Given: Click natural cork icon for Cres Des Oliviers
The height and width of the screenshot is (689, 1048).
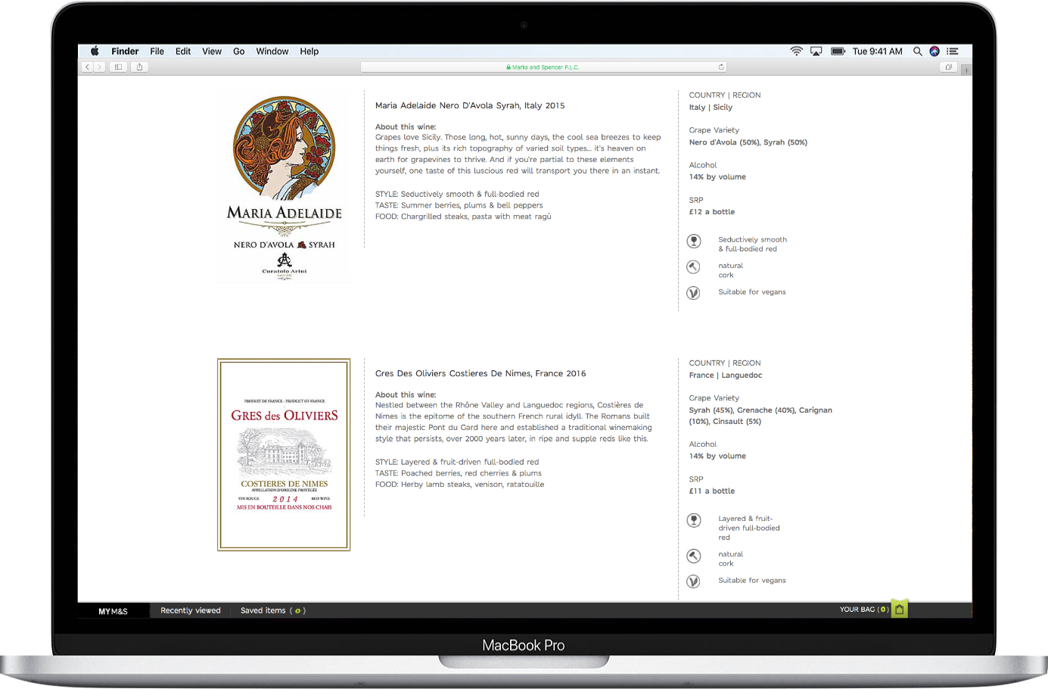Looking at the screenshot, I should click(x=693, y=556).
